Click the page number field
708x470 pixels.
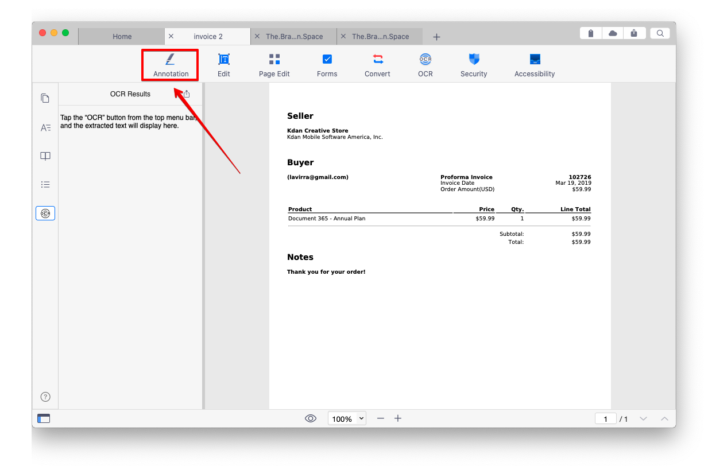[606, 419]
